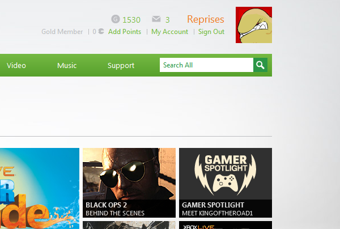Open messages via the envelope icon

[156, 19]
